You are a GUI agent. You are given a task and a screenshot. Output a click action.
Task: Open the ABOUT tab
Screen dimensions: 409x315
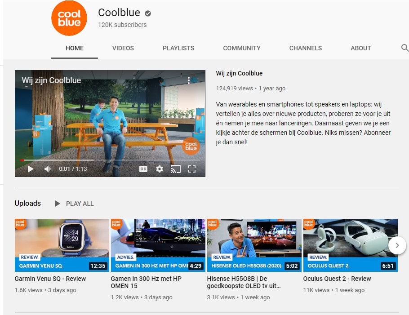point(361,48)
